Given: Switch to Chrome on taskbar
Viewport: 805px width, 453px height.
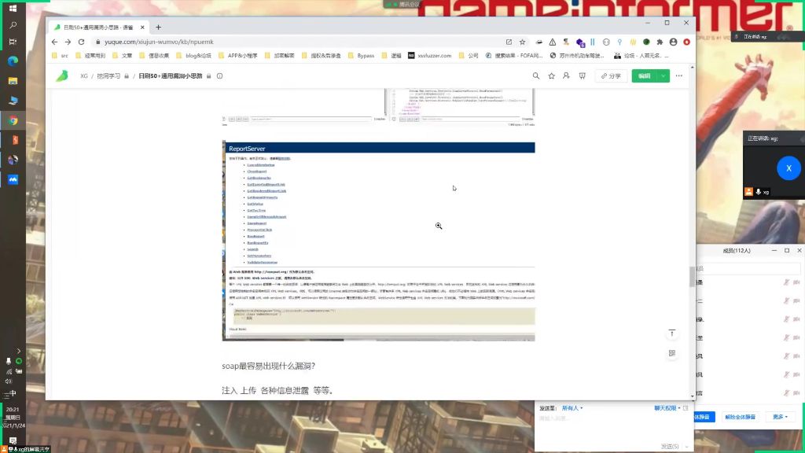Looking at the screenshot, I should pos(13,120).
